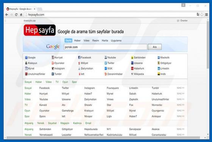
Task: Open Youtube shortcut in quick links grid
Action: [x=110, y=57]
